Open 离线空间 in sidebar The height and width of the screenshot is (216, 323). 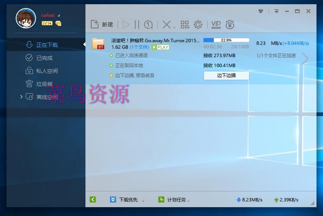[46, 97]
